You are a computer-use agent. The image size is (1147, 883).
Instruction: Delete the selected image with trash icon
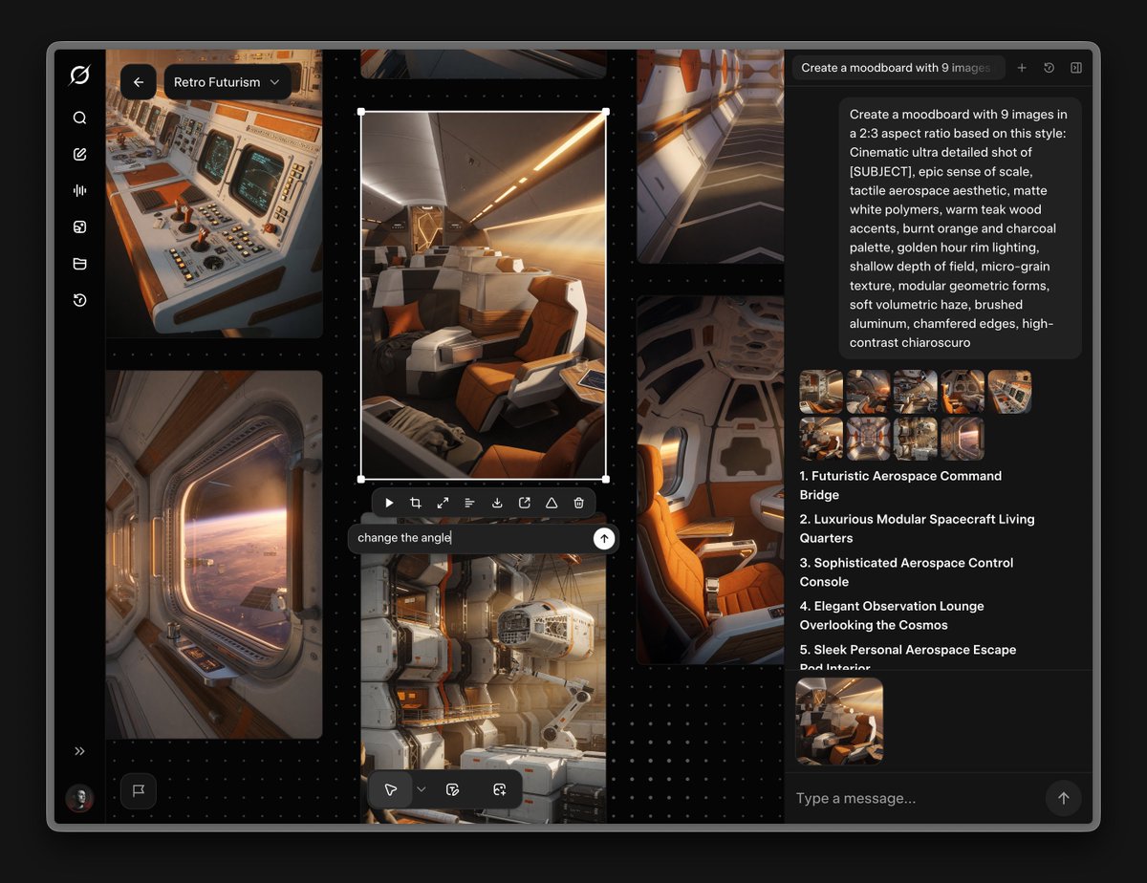tap(578, 503)
